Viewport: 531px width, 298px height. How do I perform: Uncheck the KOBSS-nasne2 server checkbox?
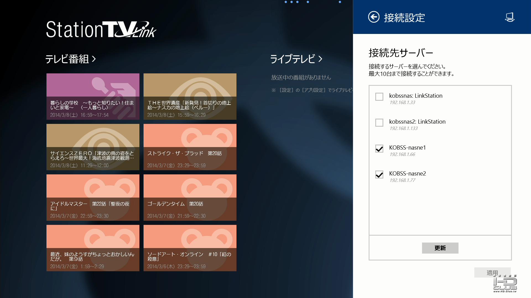(x=379, y=174)
